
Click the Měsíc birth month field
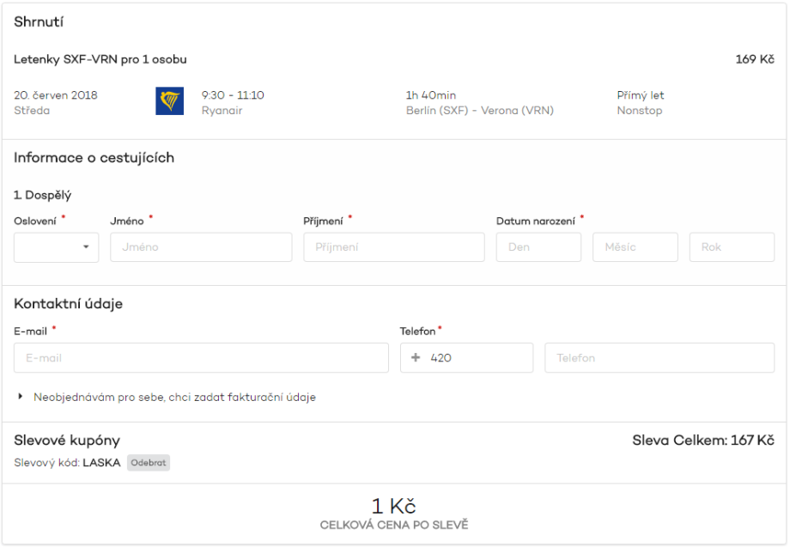[635, 247]
